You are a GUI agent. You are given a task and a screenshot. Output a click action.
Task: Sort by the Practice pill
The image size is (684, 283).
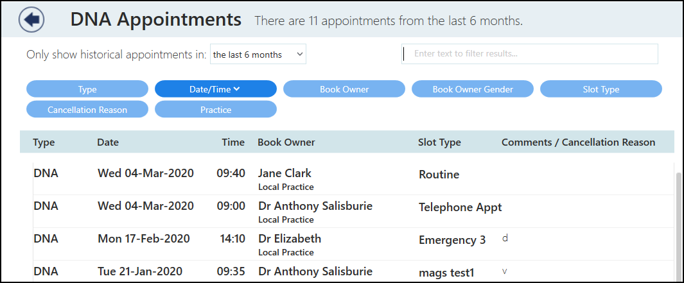click(216, 110)
